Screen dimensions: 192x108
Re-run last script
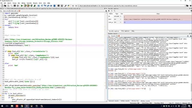[31, 6]
